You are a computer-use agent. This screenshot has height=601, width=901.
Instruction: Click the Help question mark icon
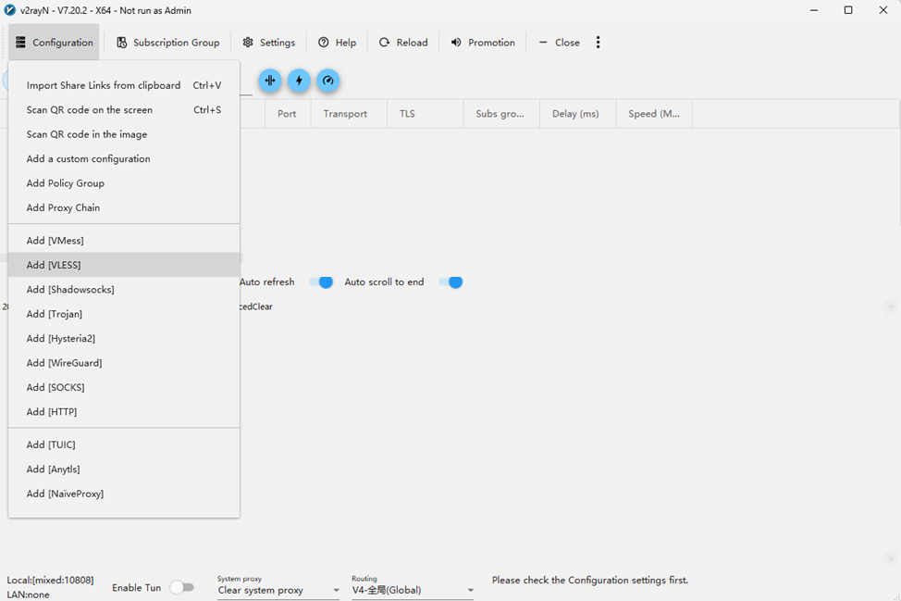[x=324, y=42]
